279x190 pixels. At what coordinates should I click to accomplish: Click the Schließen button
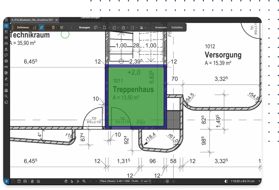[x=177, y=27]
